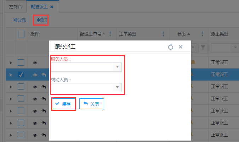Toggle the select-all checkbox in header
Viewport: 239px width, 142px height.
click(x=21, y=34)
